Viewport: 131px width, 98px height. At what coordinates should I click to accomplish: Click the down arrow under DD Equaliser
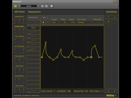24,50
